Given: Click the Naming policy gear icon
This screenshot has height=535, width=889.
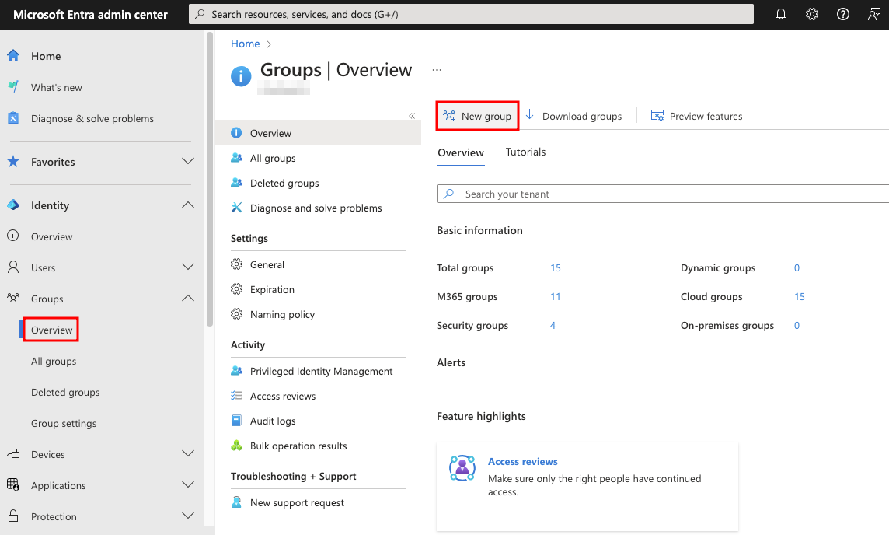Looking at the screenshot, I should click(236, 313).
